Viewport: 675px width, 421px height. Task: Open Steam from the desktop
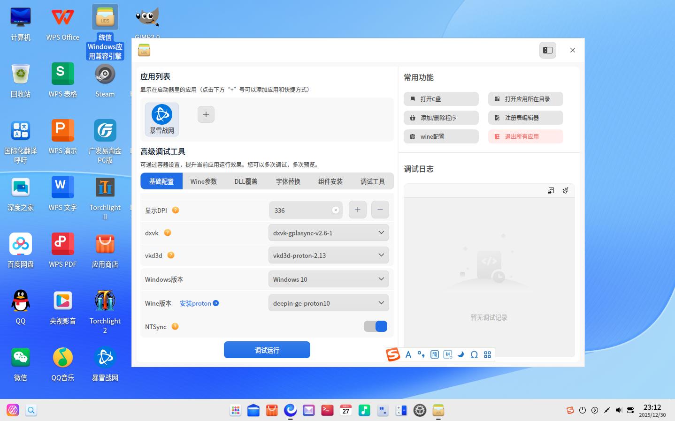(105, 80)
